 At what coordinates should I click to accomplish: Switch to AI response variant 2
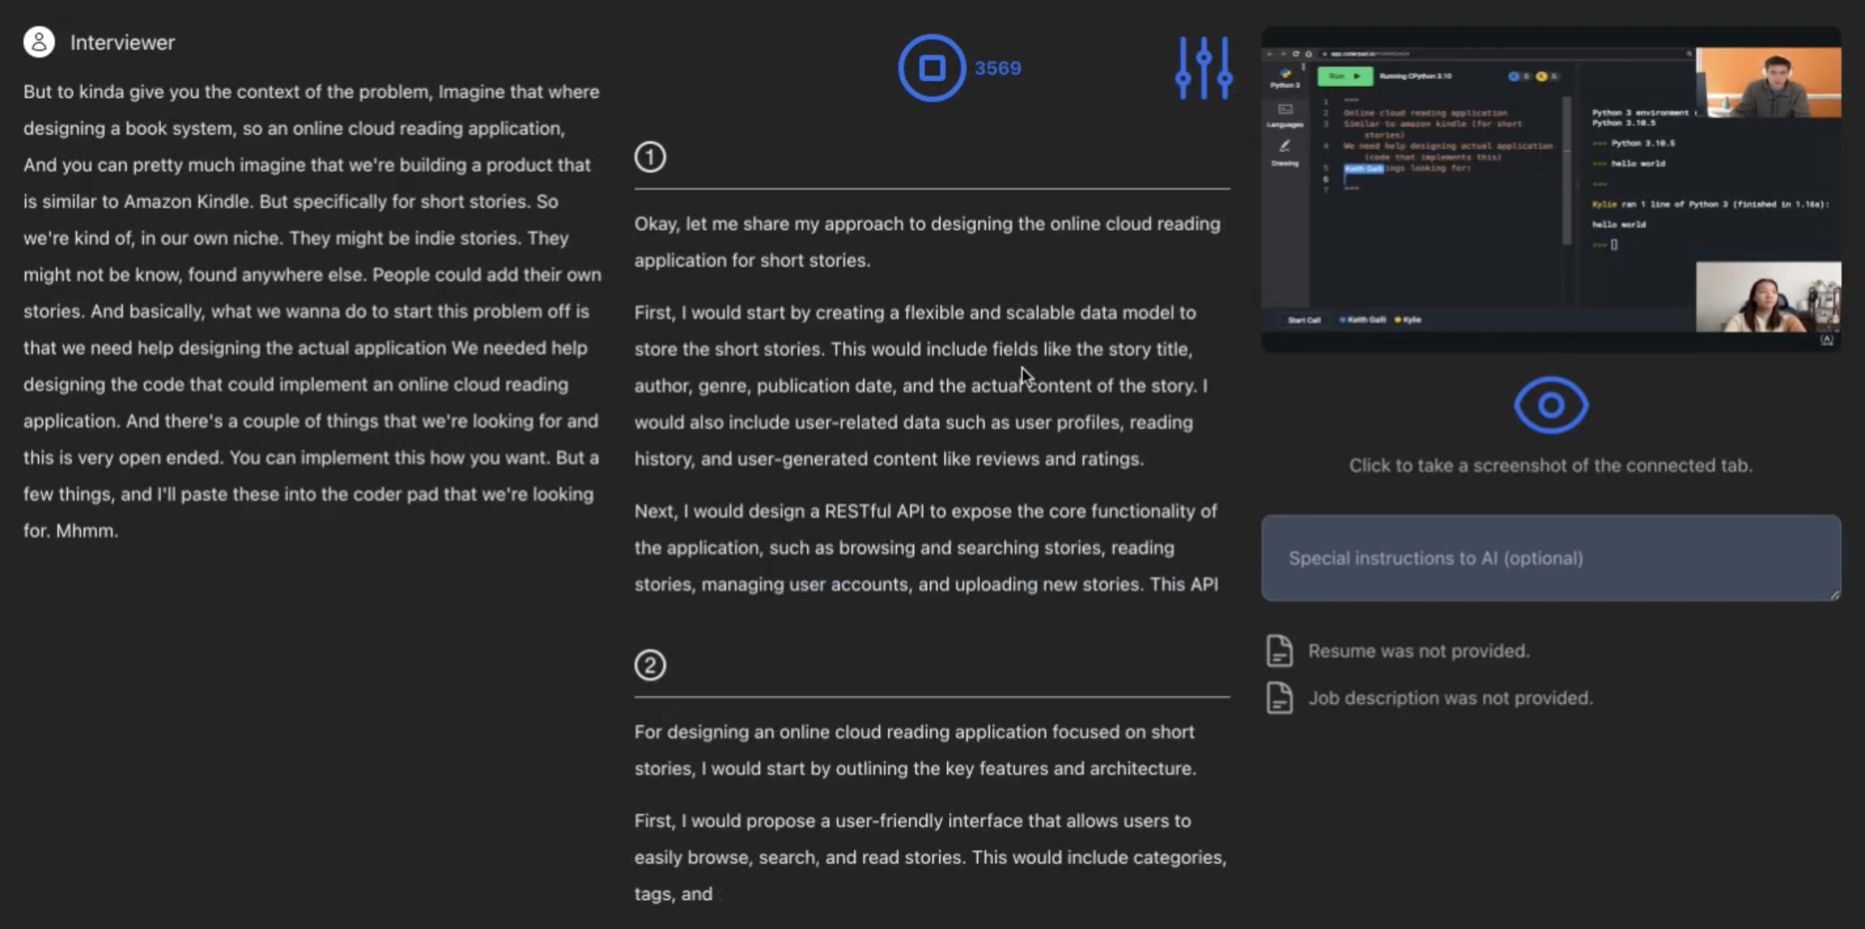[x=650, y=665]
